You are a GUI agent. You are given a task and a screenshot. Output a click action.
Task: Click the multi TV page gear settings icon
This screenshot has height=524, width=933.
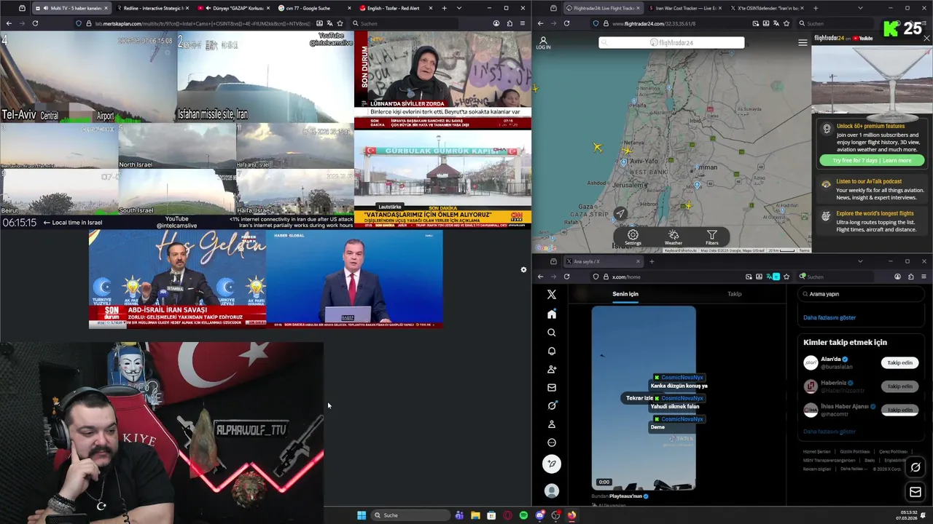[523, 270]
